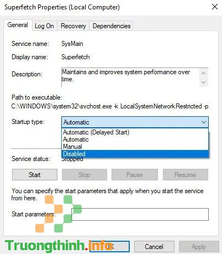Click the Apply button
222x254 pixels.
199,246
